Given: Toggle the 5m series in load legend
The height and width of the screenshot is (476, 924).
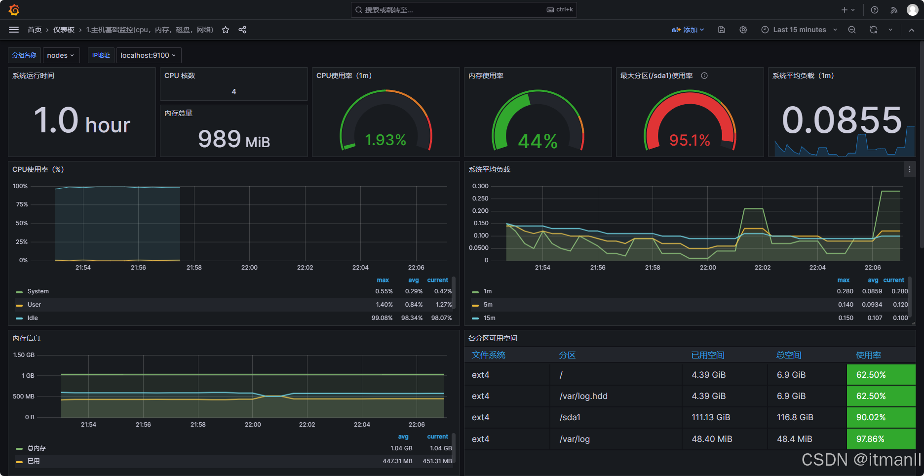Looking at the screenshot, I should [488, 305].
